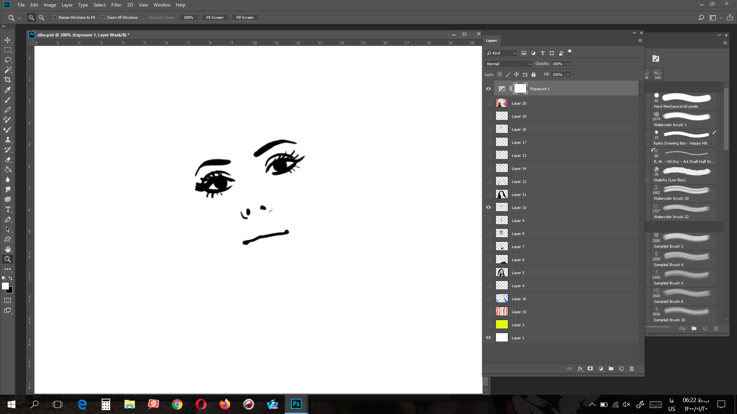
Task: Create new fill or adjustment layer
Action: (601, 369)
